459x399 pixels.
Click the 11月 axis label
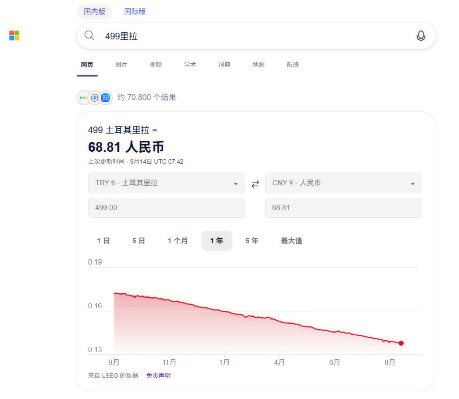(169, 363)
